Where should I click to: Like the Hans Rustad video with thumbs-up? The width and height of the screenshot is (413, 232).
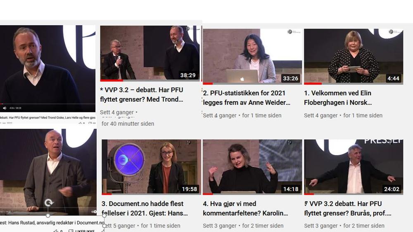(56, 231)
